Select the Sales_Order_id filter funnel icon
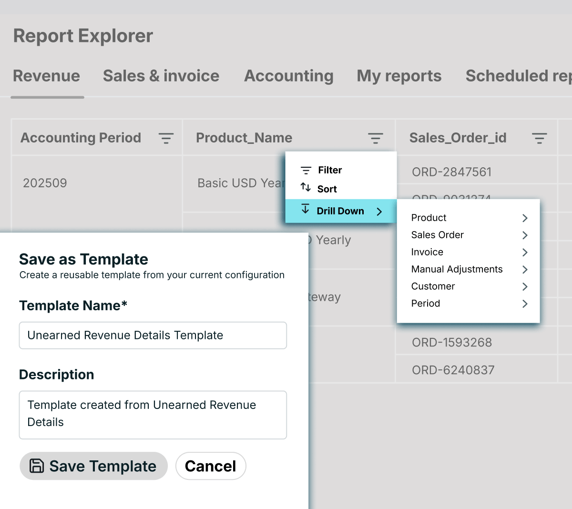 coord(540,138)
